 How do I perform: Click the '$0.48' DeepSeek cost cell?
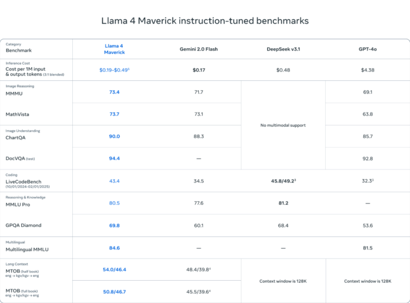283,70
